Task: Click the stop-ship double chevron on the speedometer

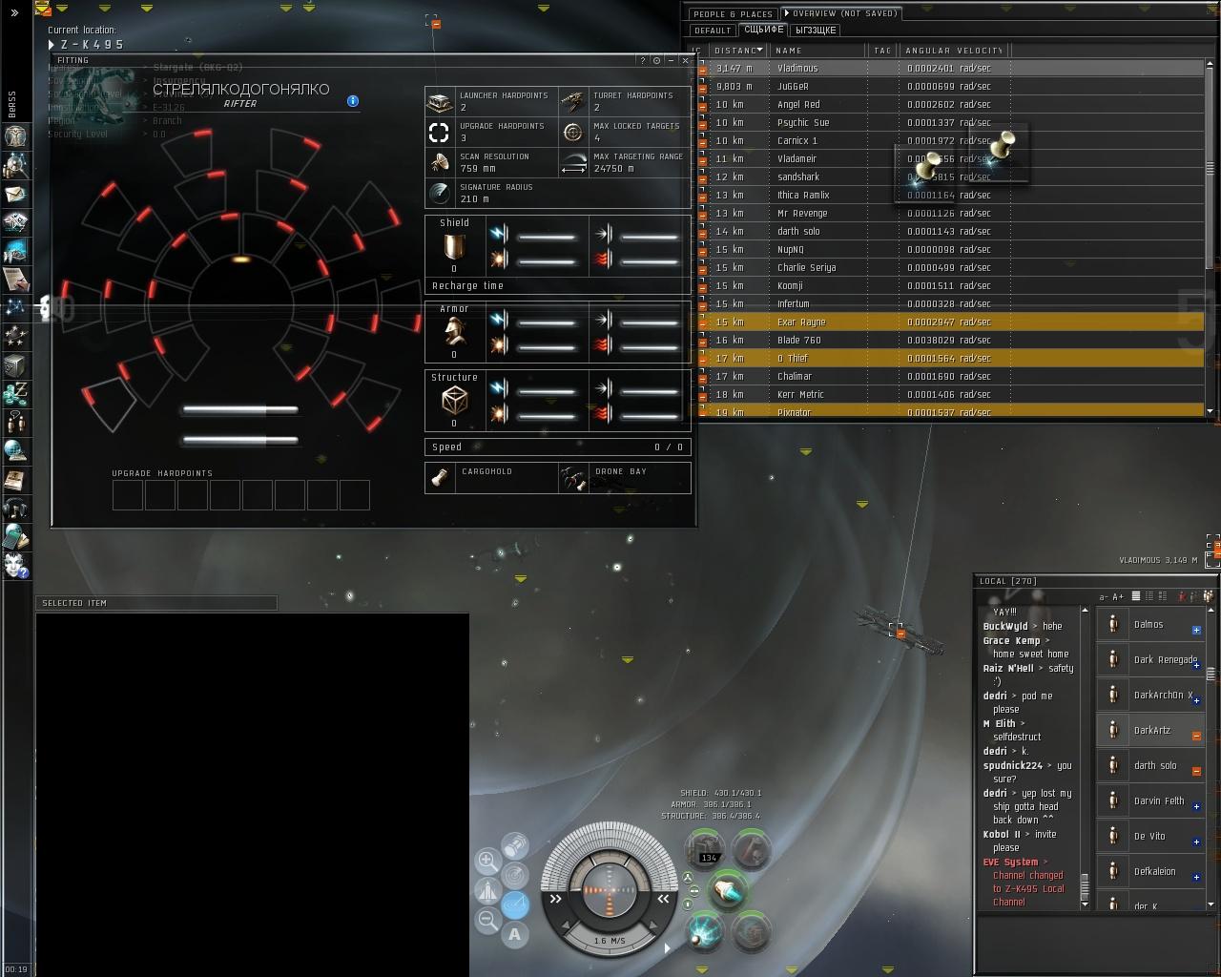Action: tap(663, 899)
